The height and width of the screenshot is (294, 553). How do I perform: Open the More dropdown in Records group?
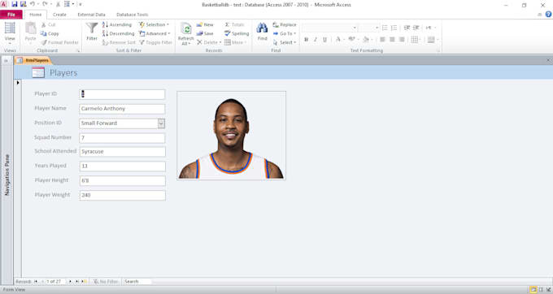[x=235, y=42]
